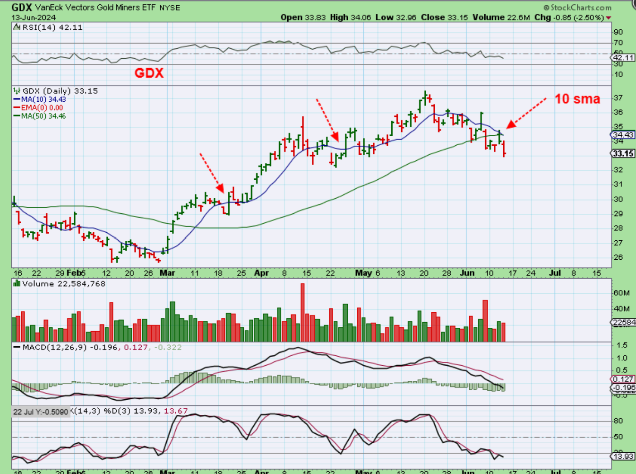The width and height of the screenshot is (636, 474).
Task: Click the May label on the price chart date axis
Action: (x=363, y=273)
